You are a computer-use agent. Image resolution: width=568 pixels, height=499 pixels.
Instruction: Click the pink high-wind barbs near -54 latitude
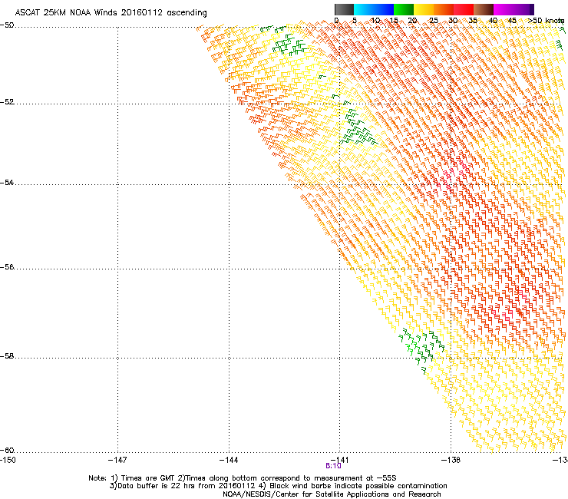pyautogui.click(x=453, y=177)
